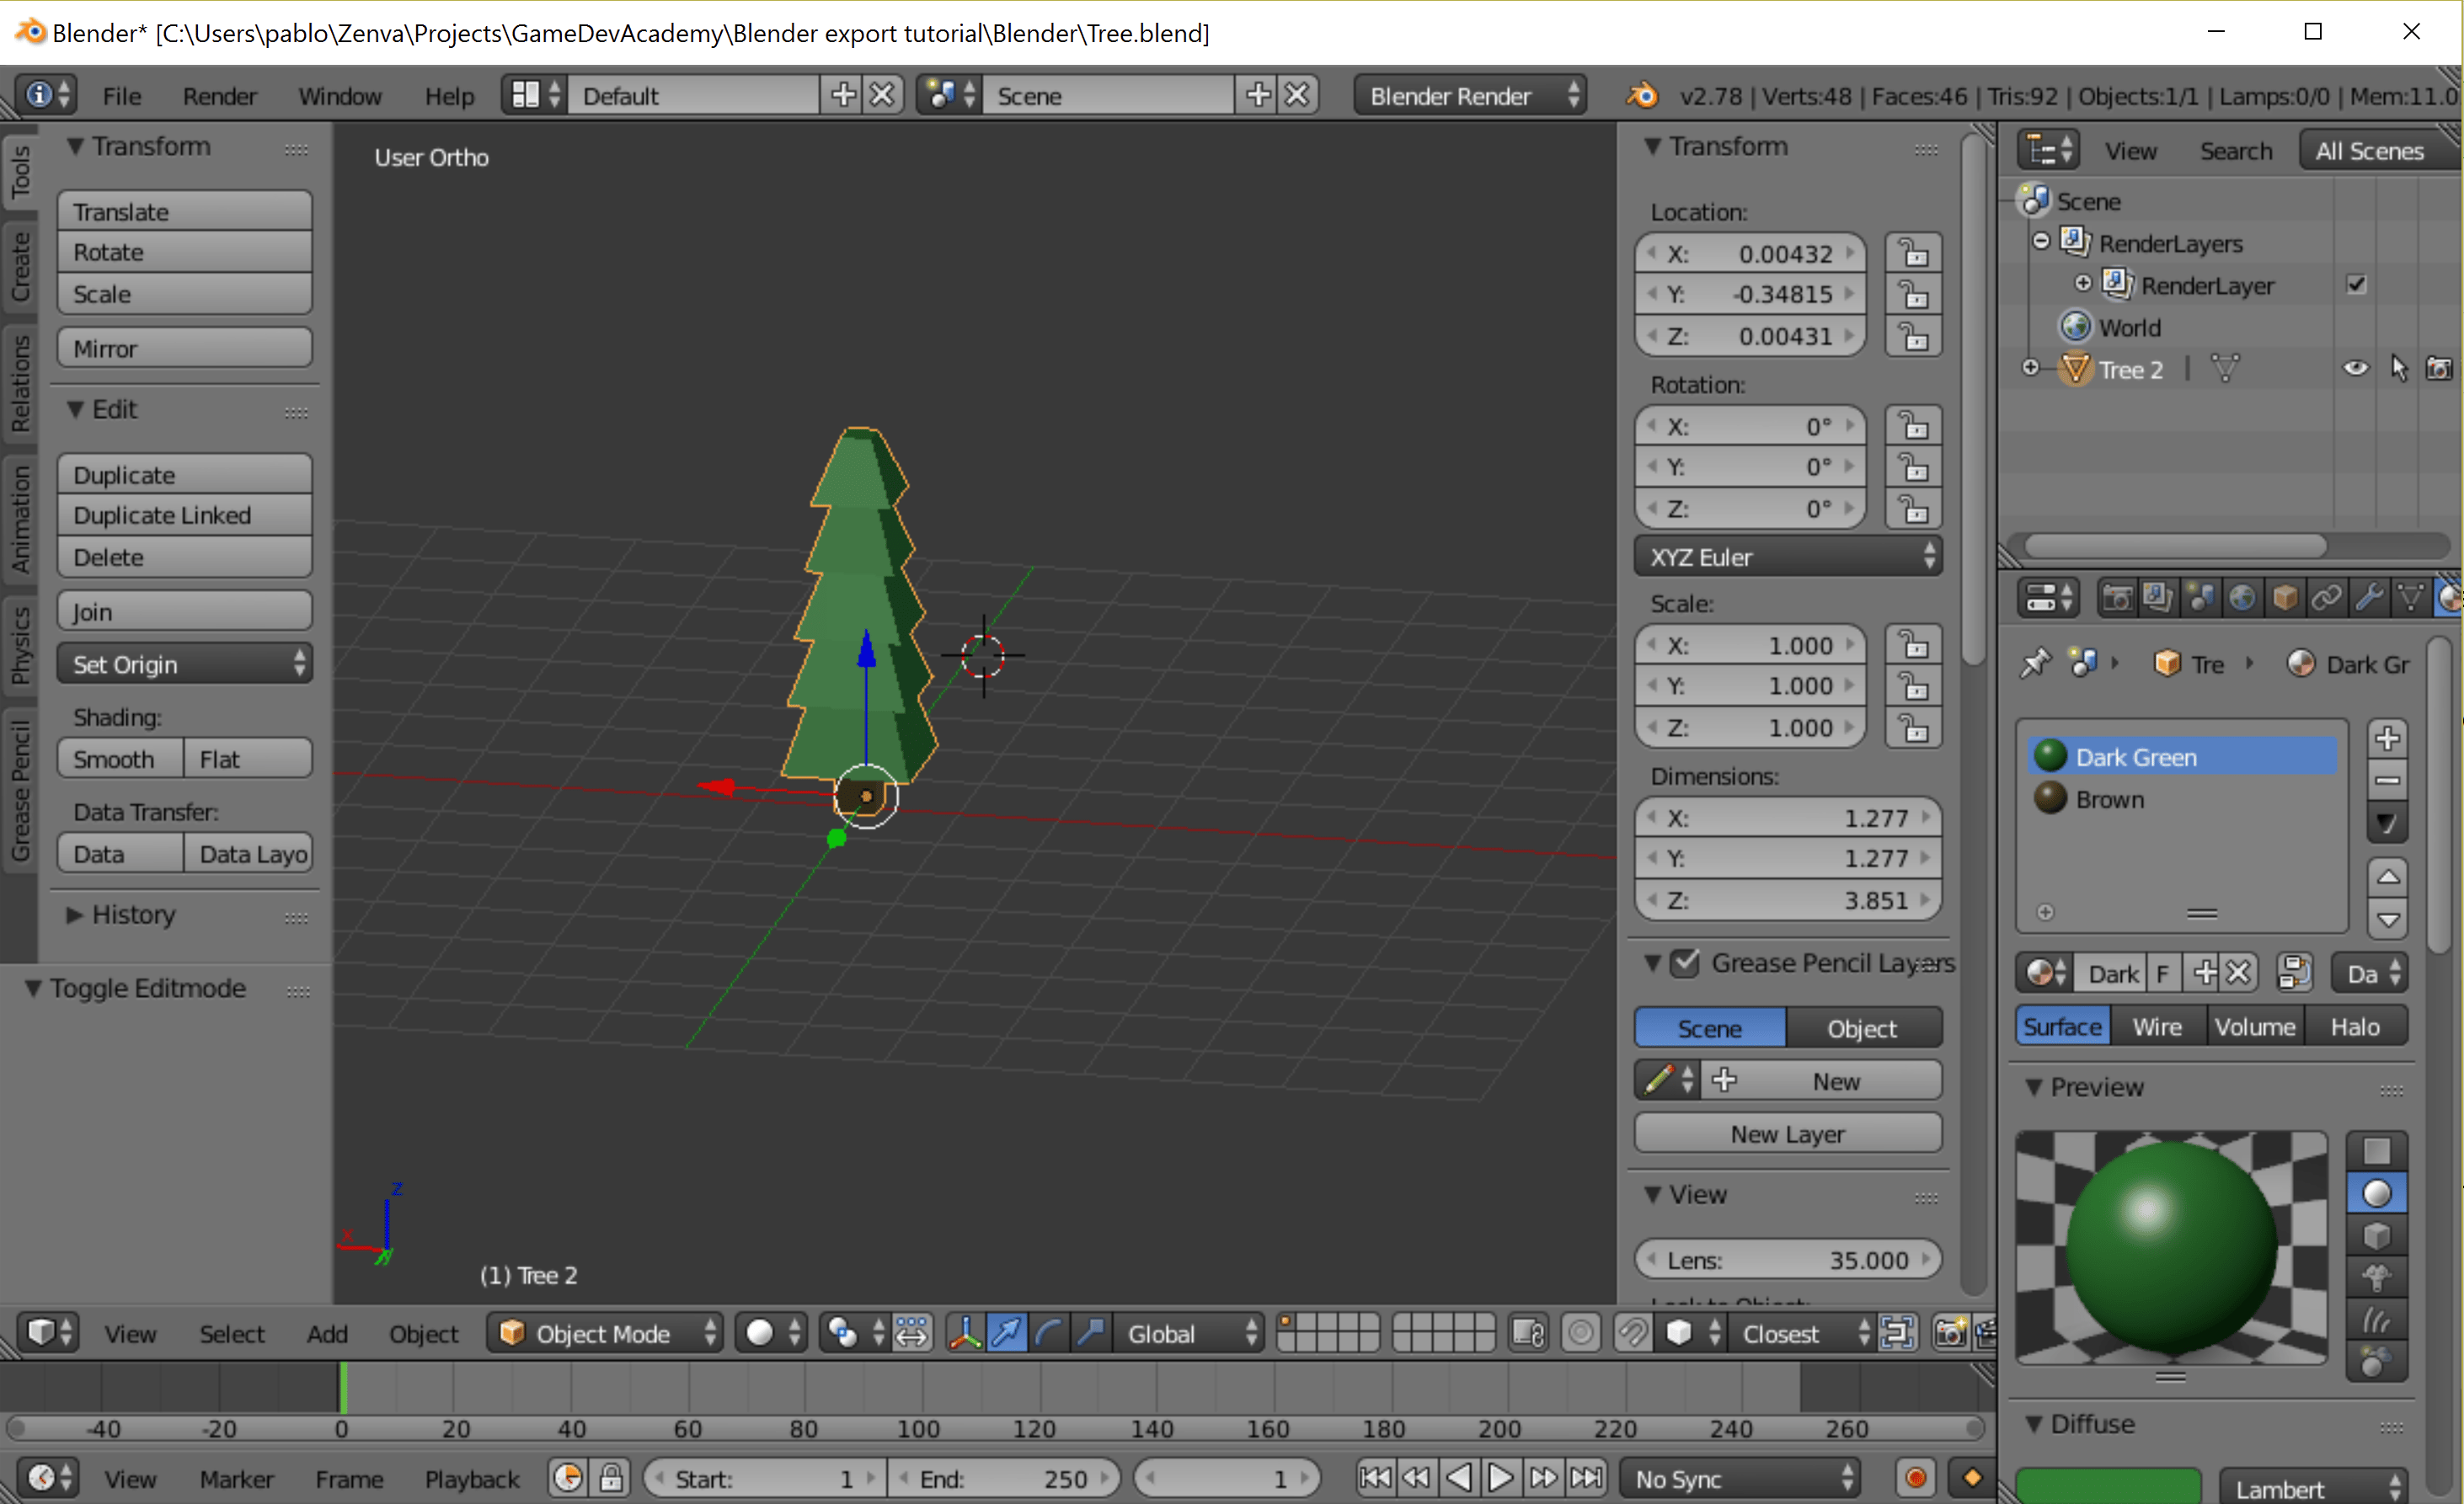This screenshot has height=1504, width=2464.
Task: Click the Duplicate Linked button
Action: [x=185, y=515]
